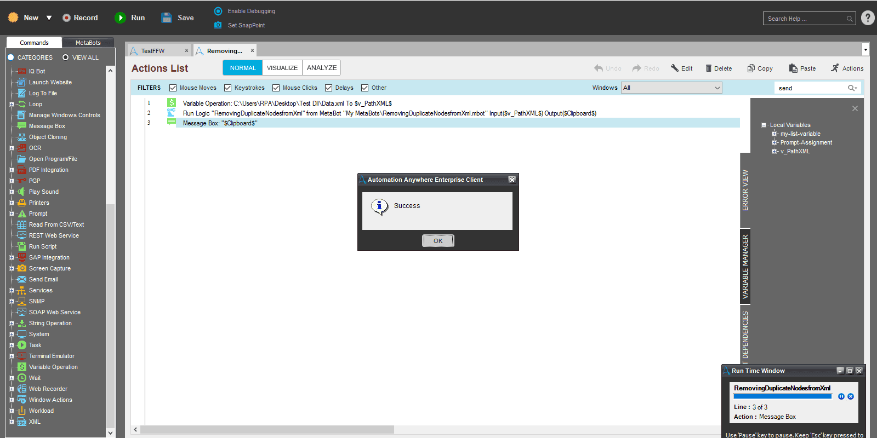Expand the String Operation category
This screenshot has width=877, height=438.
(x=12, y=323)
